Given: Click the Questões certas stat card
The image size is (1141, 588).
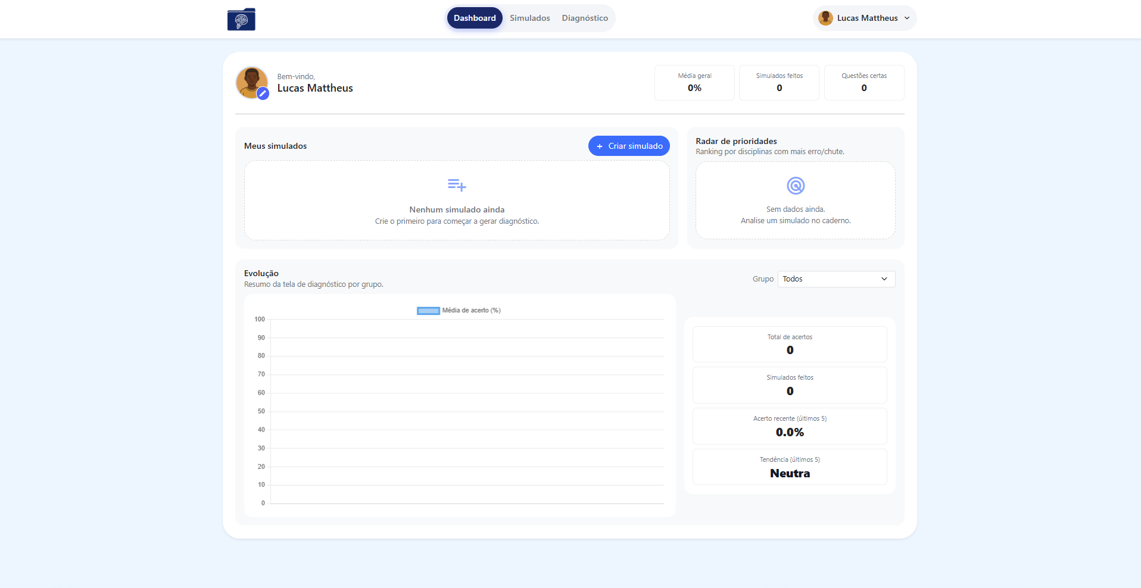Looking at the screenshot, I should [x=864, y=83].
